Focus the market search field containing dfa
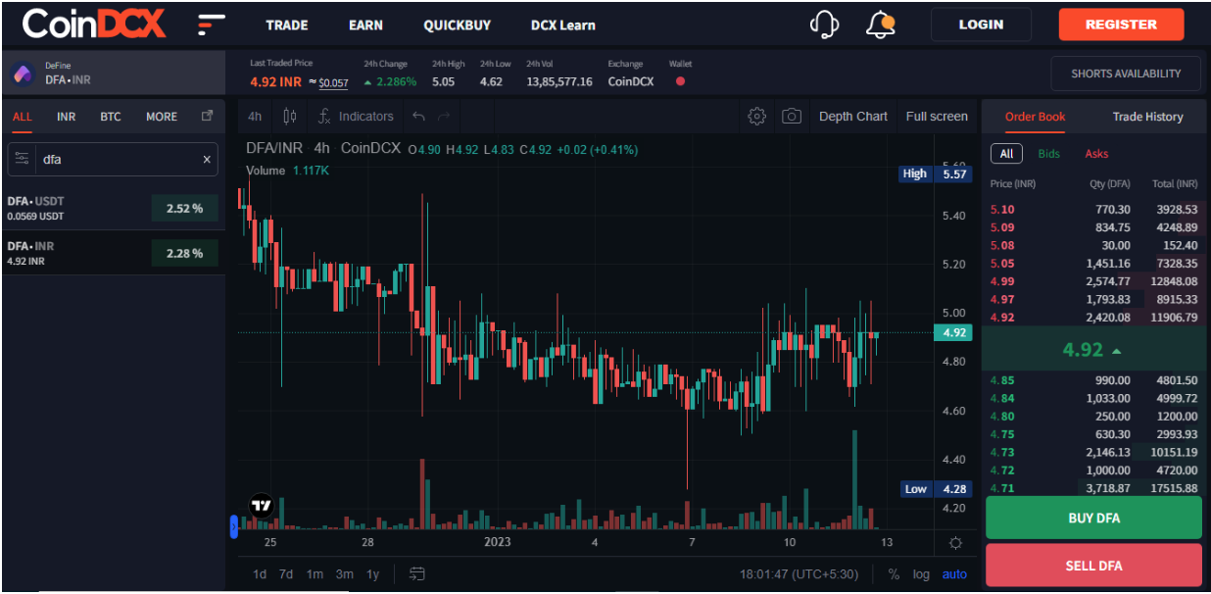Viewport: 1211px width, 594px height. click(x=113, y=159)
